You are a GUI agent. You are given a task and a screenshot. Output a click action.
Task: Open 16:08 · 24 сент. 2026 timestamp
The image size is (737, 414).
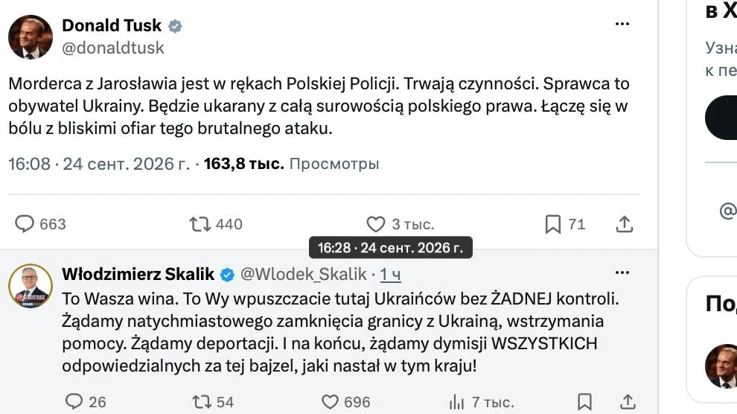click(x=99, y=164)
